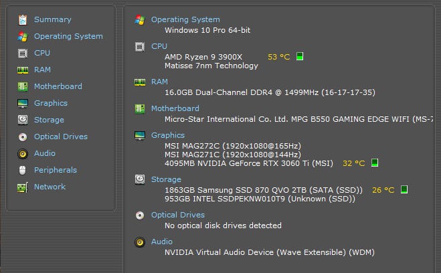The width and height of the screenshot is (441, 273).
Task: Click the Storage heading in main panel
Action: tap(166, 179)
